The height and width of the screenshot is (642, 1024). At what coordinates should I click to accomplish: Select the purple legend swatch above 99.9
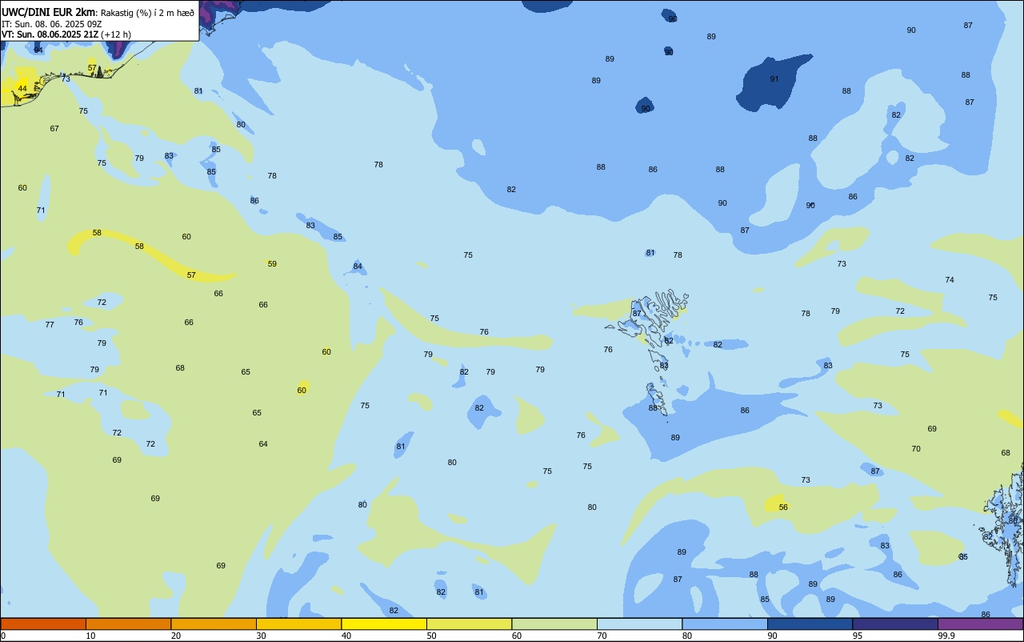[980, 624]
